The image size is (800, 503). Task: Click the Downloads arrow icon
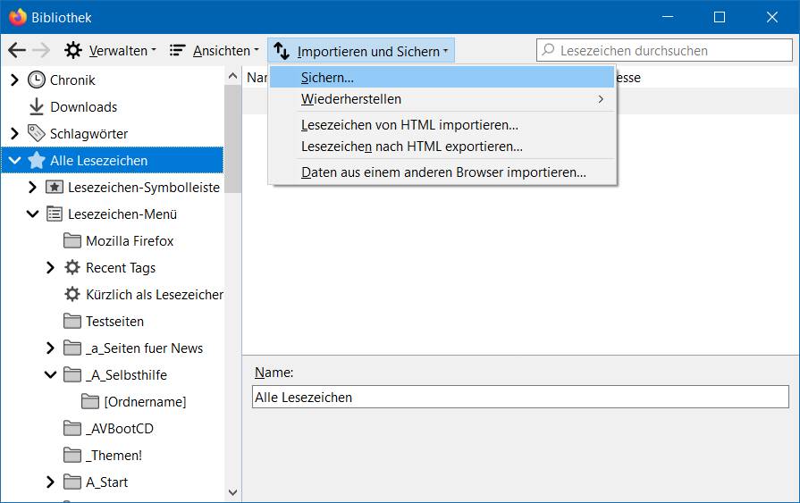37,107
